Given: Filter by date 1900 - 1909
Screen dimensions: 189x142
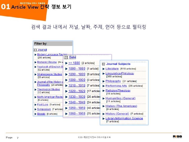Looking at the screenshot, I should pos(77,80).
